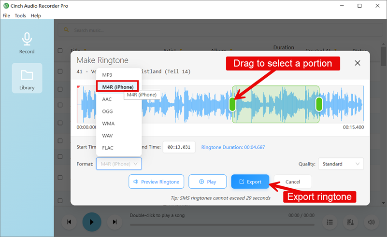Open the Help menu
Screen dimensions: 387x237
click(x=36, y=15)
